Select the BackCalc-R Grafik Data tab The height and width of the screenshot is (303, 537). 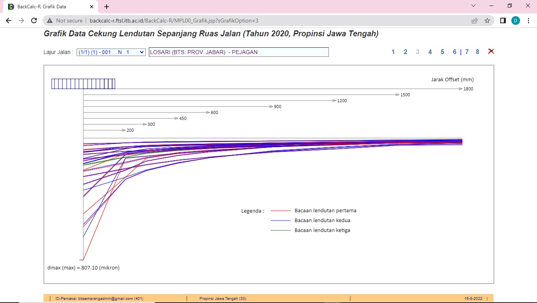tap(47, 7)
